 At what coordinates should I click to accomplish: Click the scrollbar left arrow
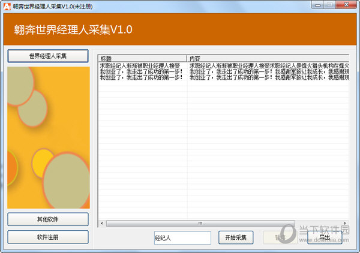tap(102, 223)
